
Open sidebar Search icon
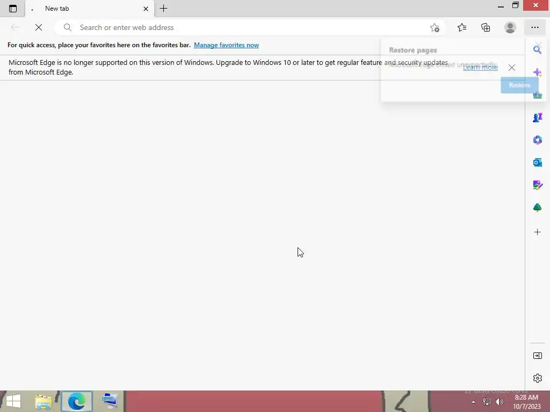(x=537, y=49)
